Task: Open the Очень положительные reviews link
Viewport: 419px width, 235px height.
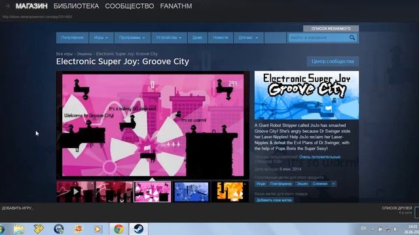Action: [319, 157]
